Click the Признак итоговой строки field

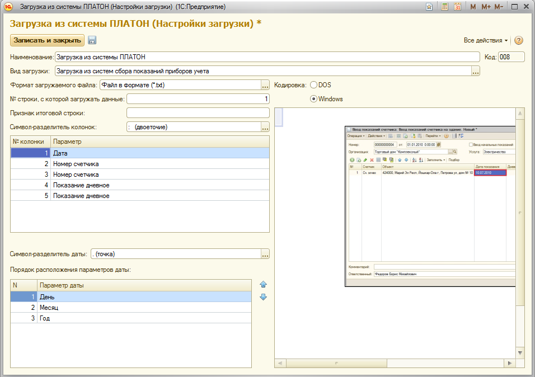coord(198,113)
